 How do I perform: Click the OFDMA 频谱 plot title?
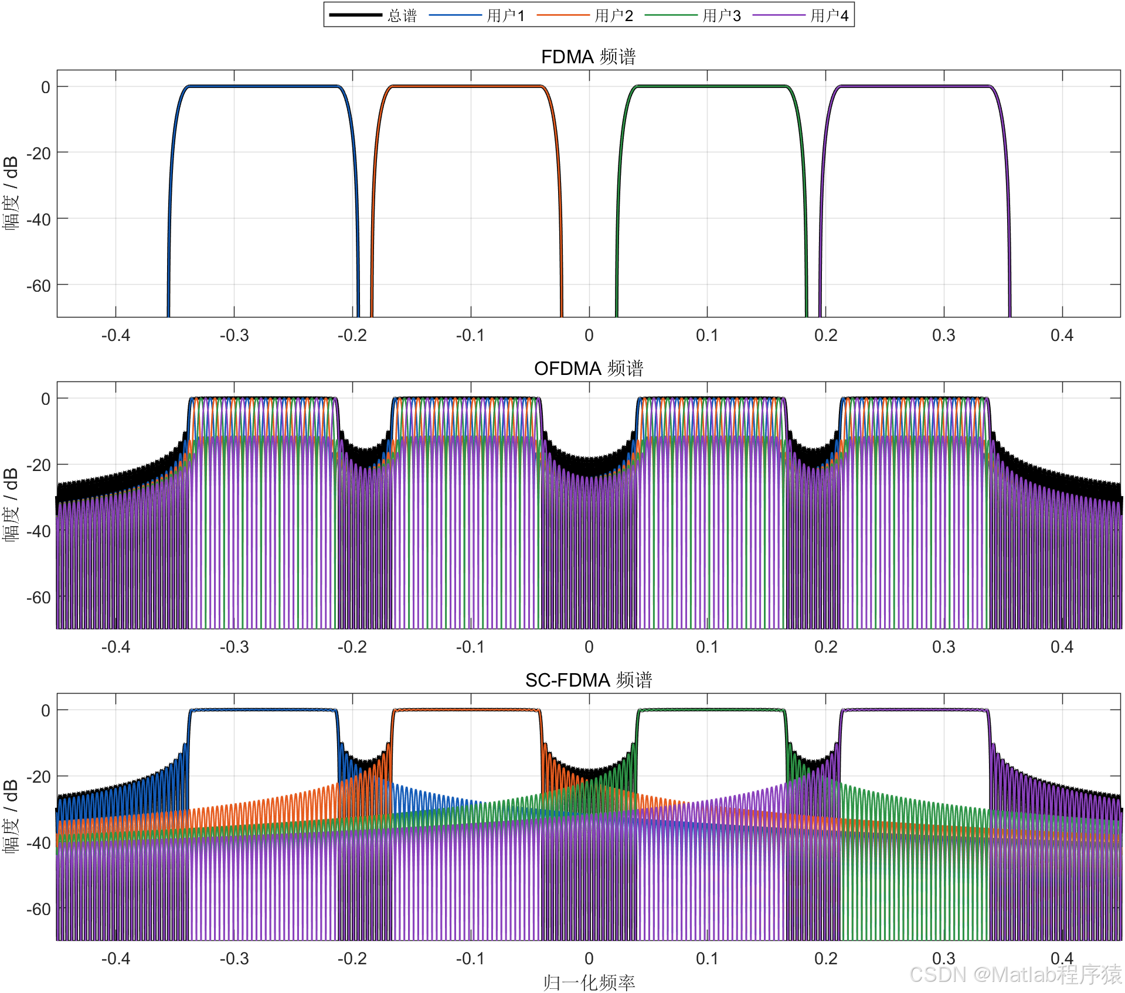point(589,368)
